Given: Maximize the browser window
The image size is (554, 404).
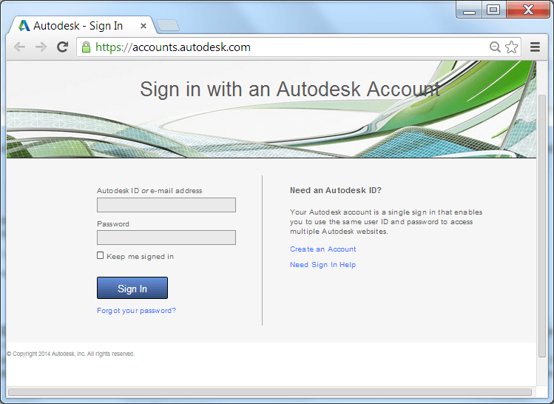Looking at the screenshot, I should 493,10.
